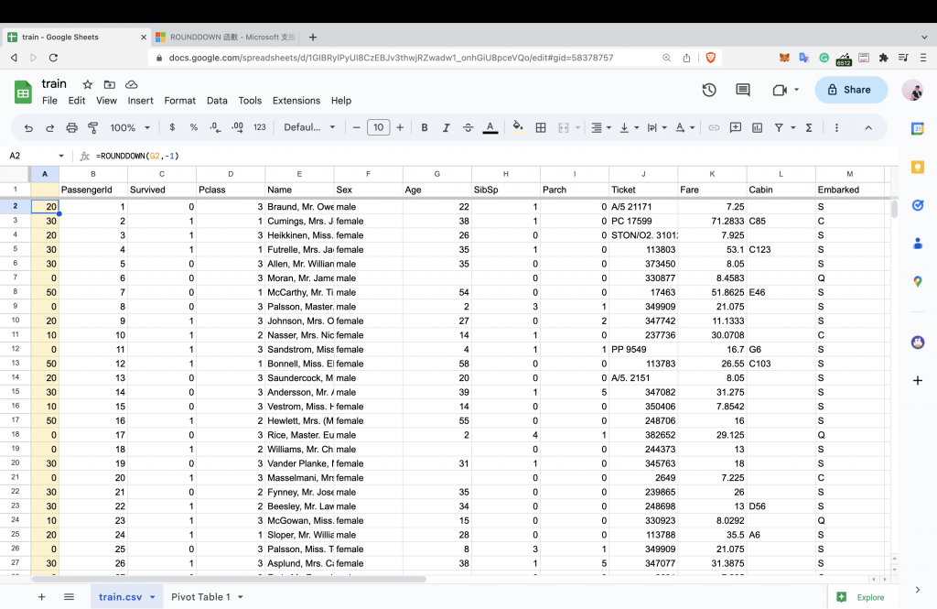View the cloud save status
The image size is (937, 609).
pos(132,84)
